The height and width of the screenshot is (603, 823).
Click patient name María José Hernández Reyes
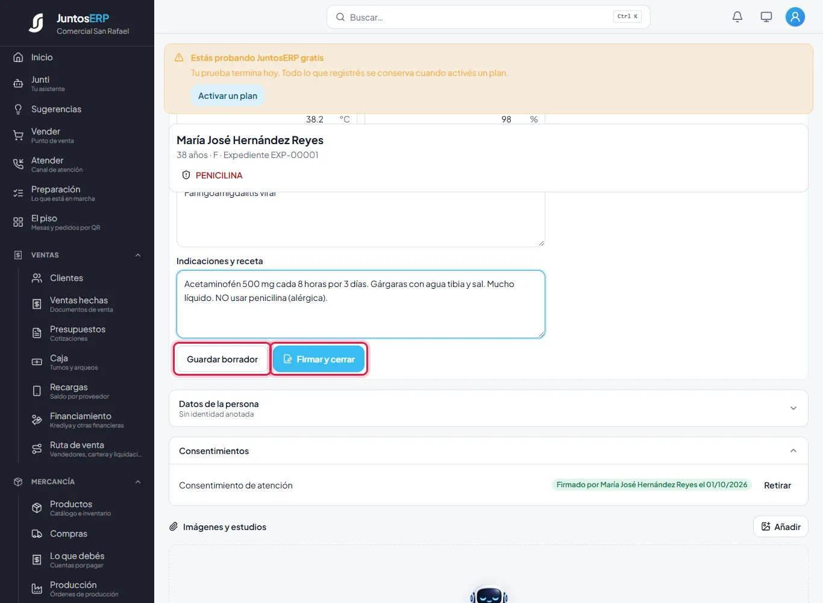250,140
